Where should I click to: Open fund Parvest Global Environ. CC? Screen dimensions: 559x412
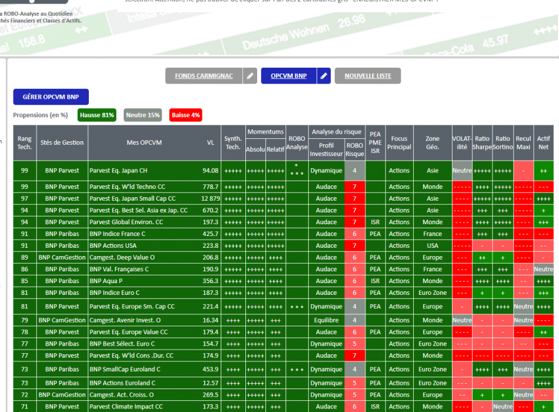[x=126, y=222]
